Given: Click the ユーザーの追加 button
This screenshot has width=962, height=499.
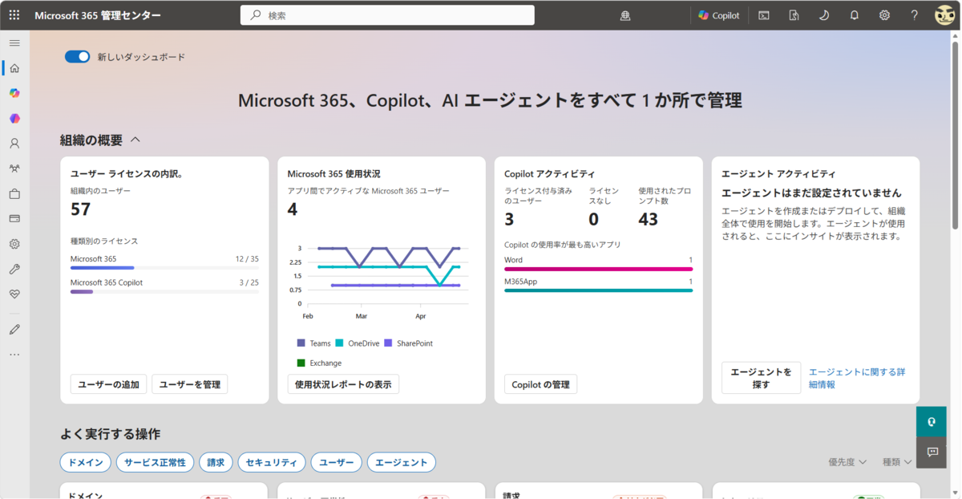Looking at the screenshot, I should 108,384.
